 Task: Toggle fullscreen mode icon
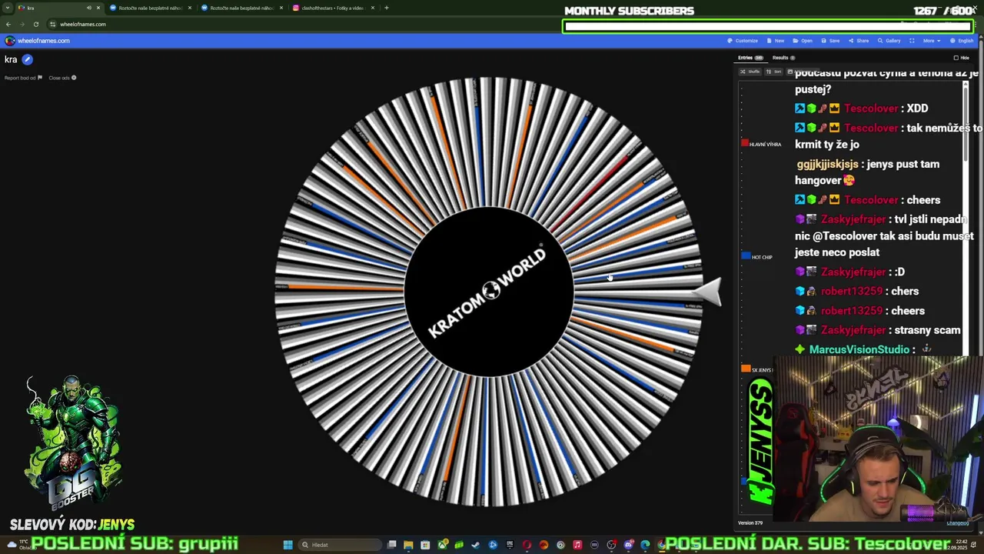[912, 41]
